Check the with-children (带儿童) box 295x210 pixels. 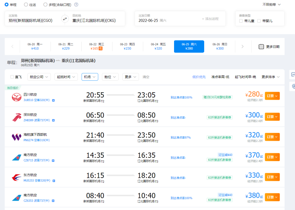point(241,21)
